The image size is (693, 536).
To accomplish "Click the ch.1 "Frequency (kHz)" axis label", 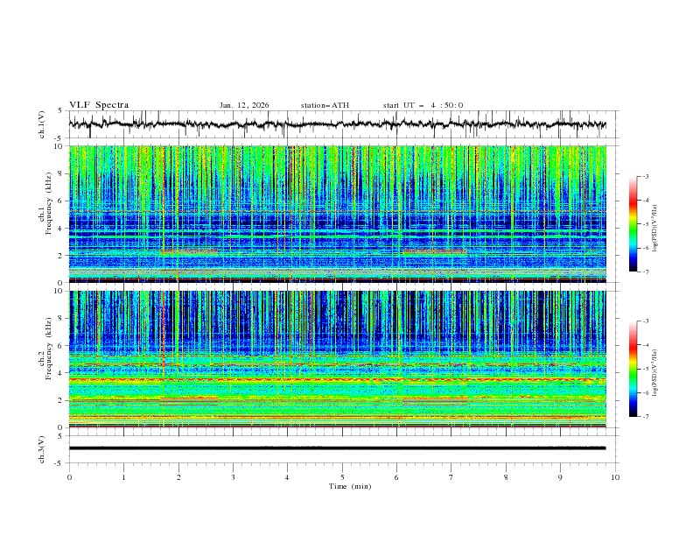I will click(49, 204).
